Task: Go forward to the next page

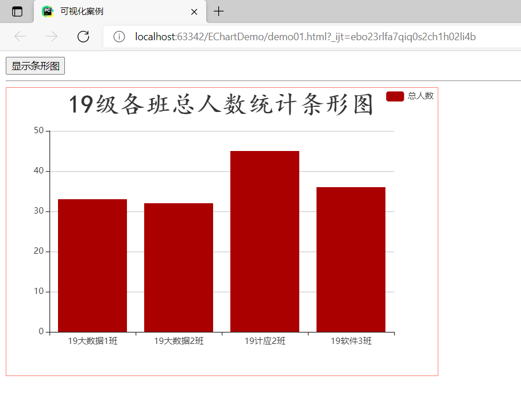Action: (52, 36)
